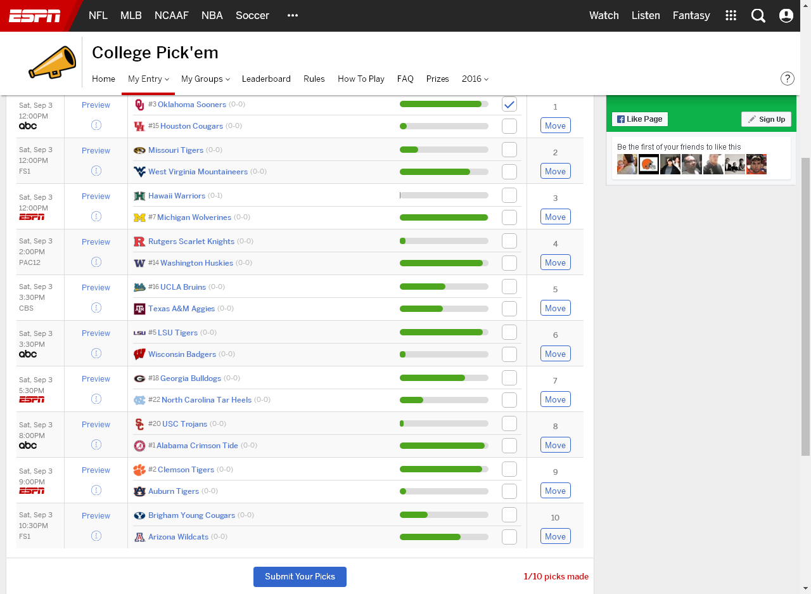
Task: Click Oklahoma Sooners pick percentage bar
Action: pos(444,104)
